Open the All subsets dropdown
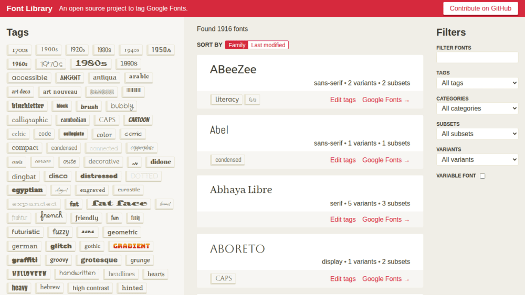The height and width of the screenshot is (295, 525). 477,134
